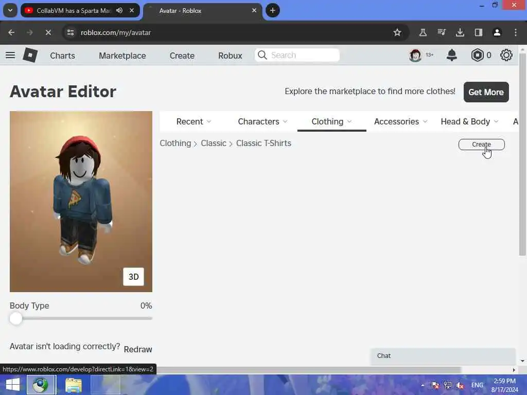Open Create in the top navigation
Viewport: 527px width, 395px height.
coord(182,56)
